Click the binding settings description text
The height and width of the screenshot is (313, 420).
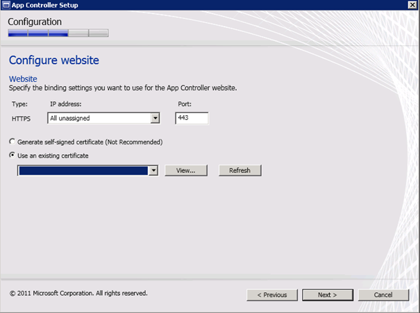[123, 88]
